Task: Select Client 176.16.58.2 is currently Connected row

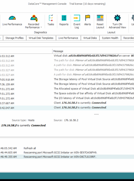Action: [x=67, y=108]
